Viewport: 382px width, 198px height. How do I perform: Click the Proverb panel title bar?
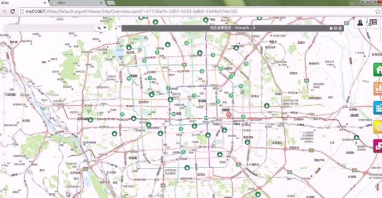coord(233,28)
